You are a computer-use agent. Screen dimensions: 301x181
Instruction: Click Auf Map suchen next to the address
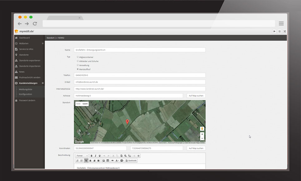point(196,96)
